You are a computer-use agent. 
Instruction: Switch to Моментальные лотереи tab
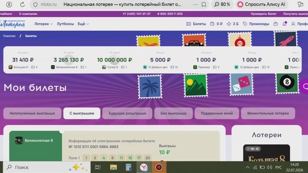pos(268,113)
